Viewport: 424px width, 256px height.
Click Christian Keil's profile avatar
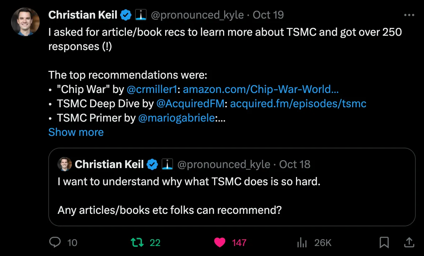[x=25, y=21]
